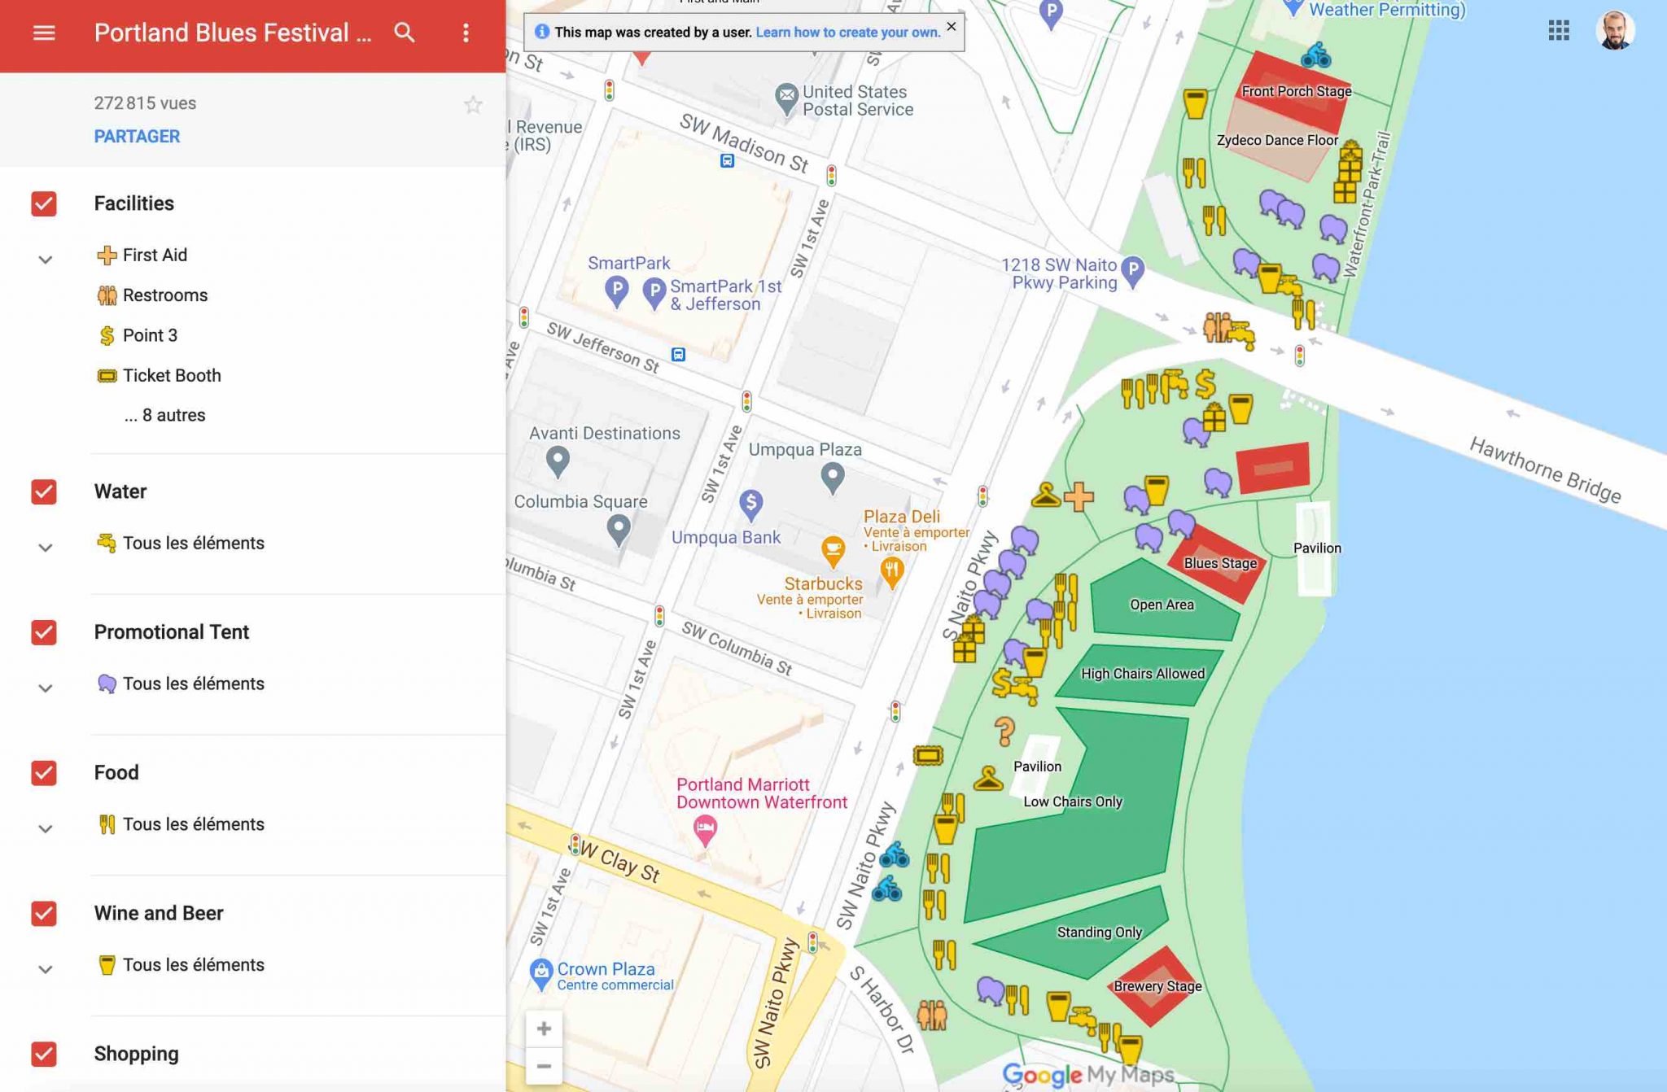Zoom in with the plus button
Viewport: 1667px width, 1092px height.
[x=544, y=1029]
